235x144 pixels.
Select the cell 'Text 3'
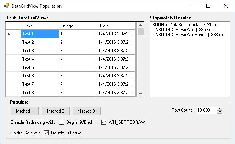pos(40,51)
